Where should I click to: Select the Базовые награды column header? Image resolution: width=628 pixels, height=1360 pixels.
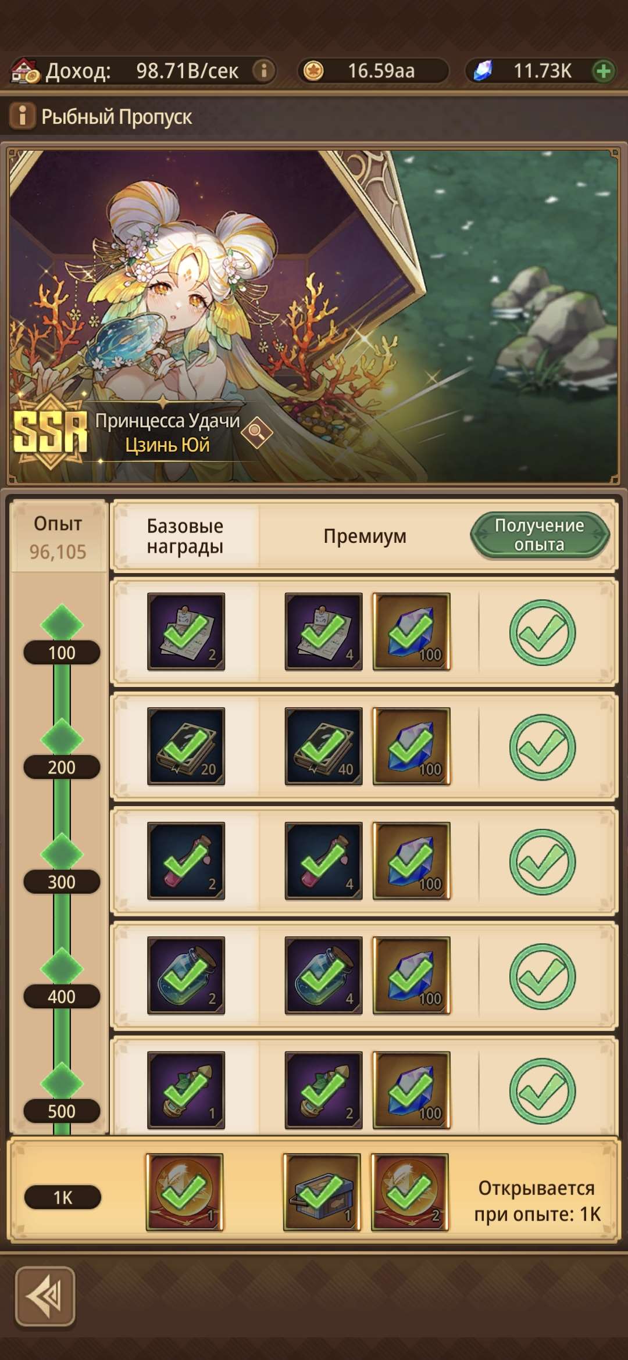tap(185, 536)
